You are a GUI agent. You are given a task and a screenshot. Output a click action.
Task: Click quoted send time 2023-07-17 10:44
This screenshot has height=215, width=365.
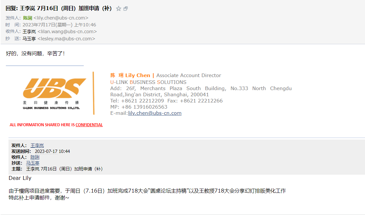[52, 151]
